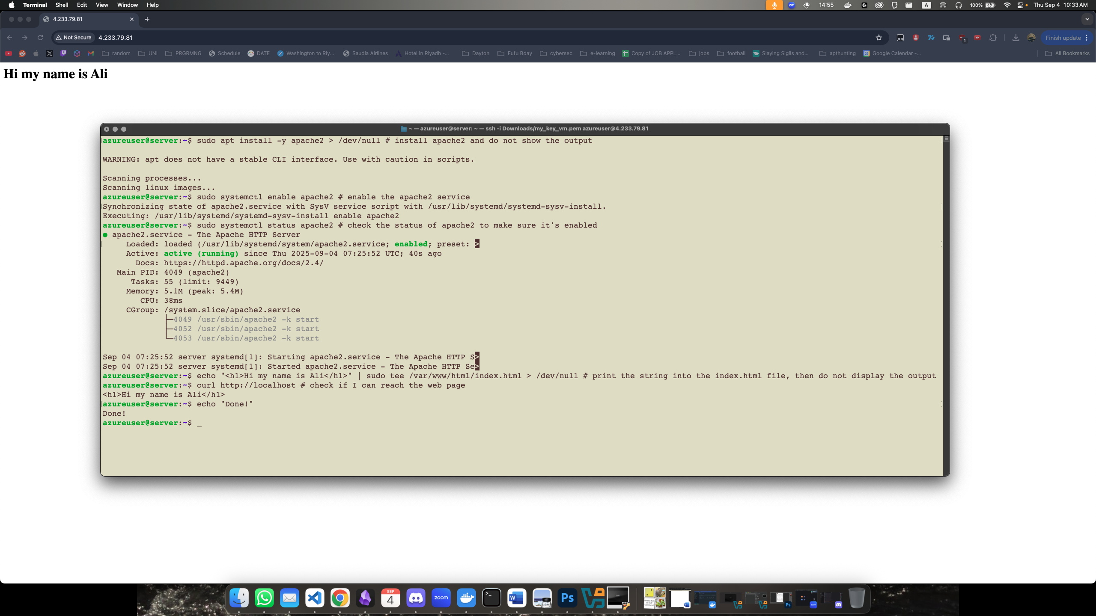Open the Gmail bookmark icon
The width and height of the screenshot is (1096, 616).
point(90,53)
